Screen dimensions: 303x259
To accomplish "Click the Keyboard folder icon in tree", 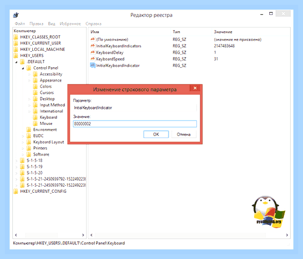I will [x=35, y=117].
